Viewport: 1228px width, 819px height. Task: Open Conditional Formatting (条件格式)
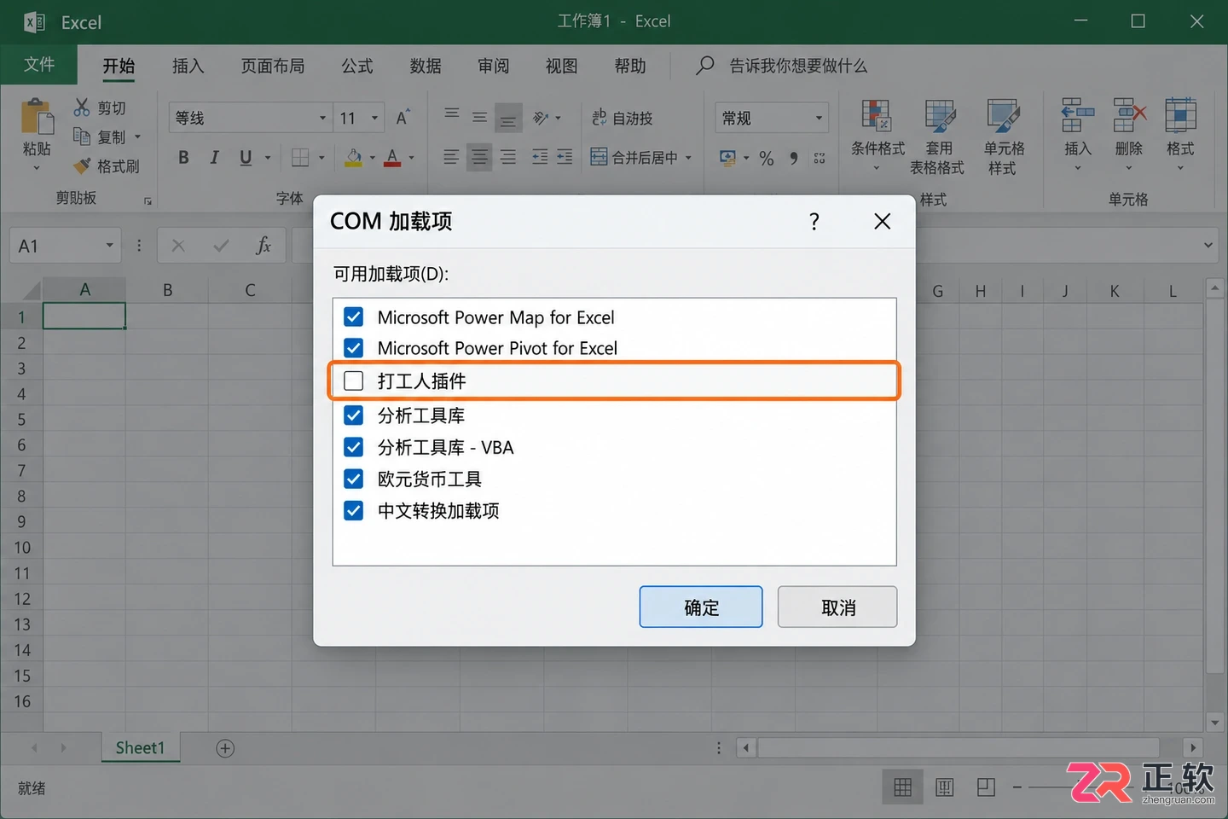[878, 136]
